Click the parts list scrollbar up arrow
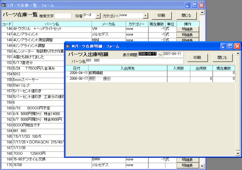 pyautogui.click(x=202, y=24)
